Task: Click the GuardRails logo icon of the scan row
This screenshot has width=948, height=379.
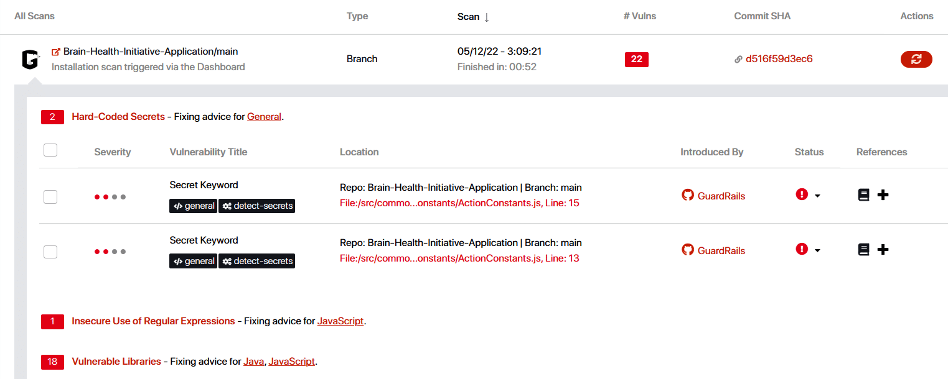Action: tap(29, 60)
